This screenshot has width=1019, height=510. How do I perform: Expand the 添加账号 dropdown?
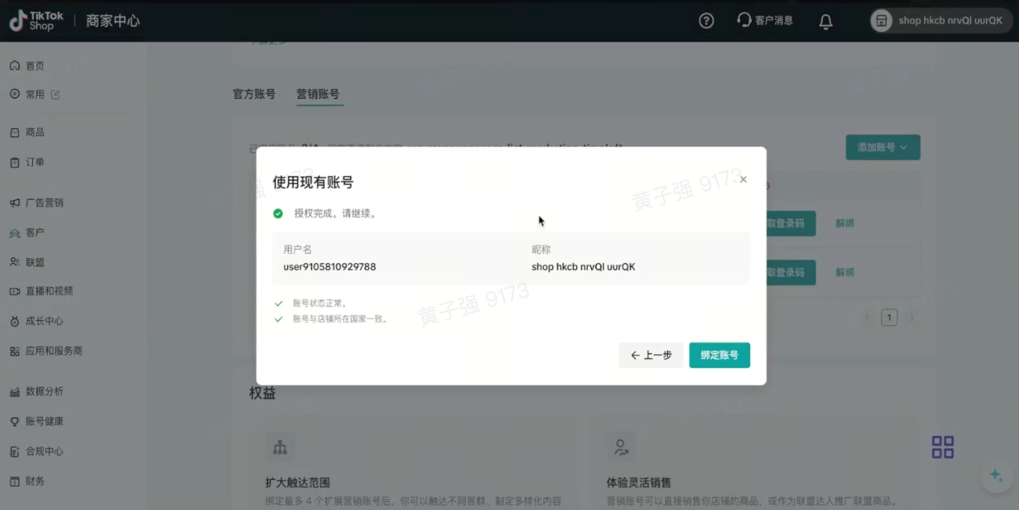pos(882,147)
